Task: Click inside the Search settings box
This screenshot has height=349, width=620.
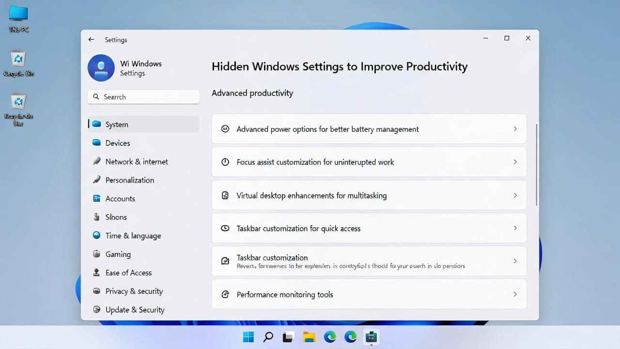Action: 143,96
